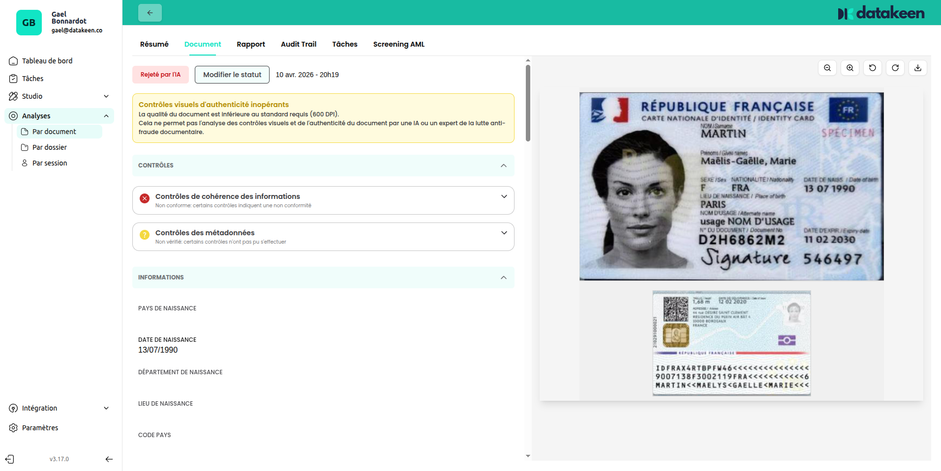
Task: Collapse the sidebar with the left arrow
Action: pyautogui.click(x=109, y=459)
